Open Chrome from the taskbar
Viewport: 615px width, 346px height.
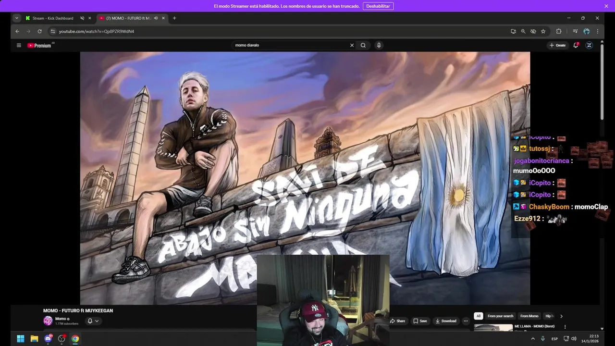(x=75, y=339)
